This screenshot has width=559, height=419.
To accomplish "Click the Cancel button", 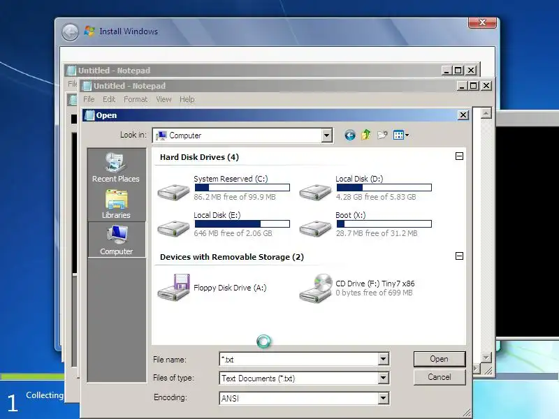I will [x=440, y=377].
